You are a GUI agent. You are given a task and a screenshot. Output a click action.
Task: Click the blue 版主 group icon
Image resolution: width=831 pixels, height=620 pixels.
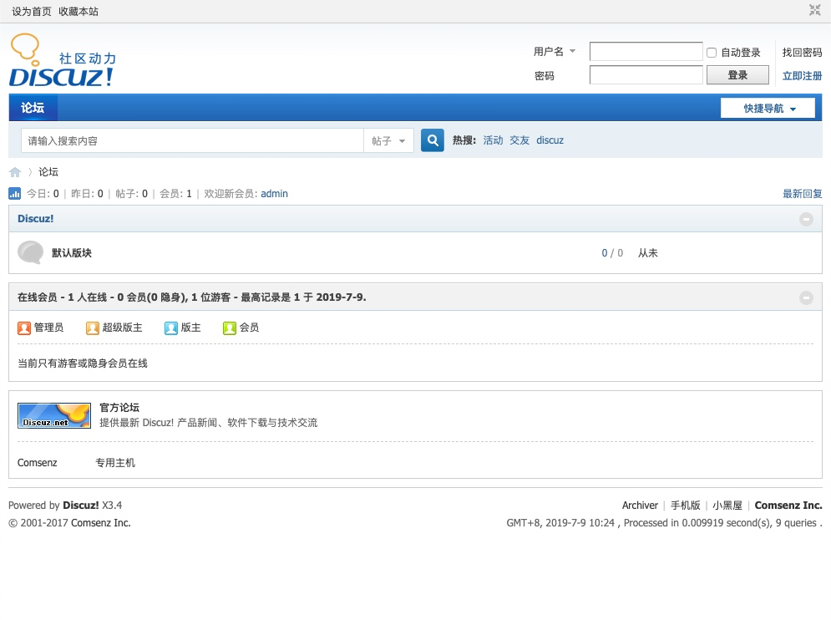[x=170, y=328]
